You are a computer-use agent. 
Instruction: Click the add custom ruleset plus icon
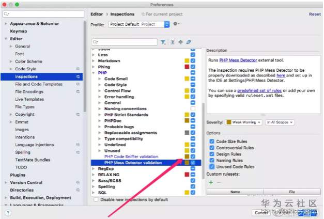211,182
